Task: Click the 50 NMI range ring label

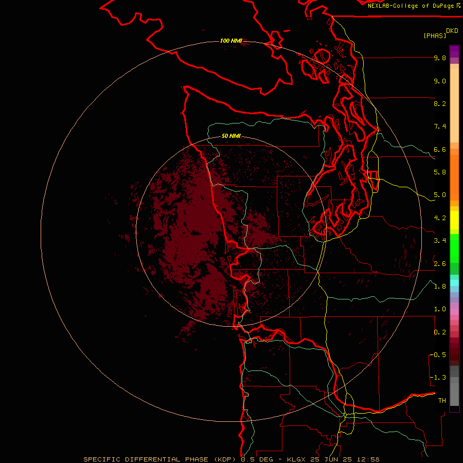Action: click(231, 136)
